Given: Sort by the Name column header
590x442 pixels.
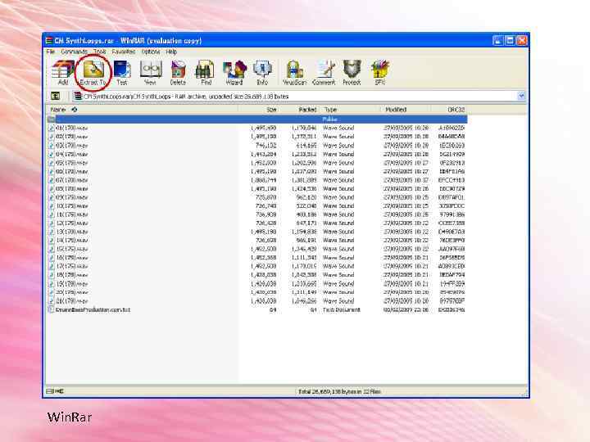Looking at the screenshot, I should 143,110.
